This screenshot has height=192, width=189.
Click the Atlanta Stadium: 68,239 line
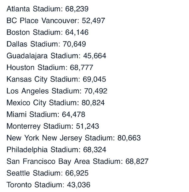(48, 9)
